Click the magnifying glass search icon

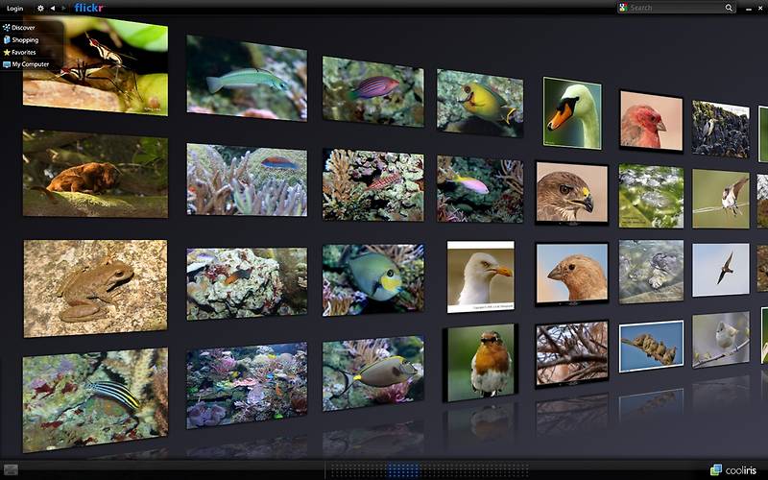pos(730,8)
